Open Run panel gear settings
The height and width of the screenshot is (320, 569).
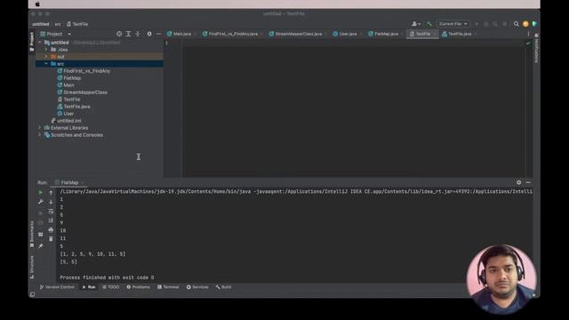click(518, 182)
